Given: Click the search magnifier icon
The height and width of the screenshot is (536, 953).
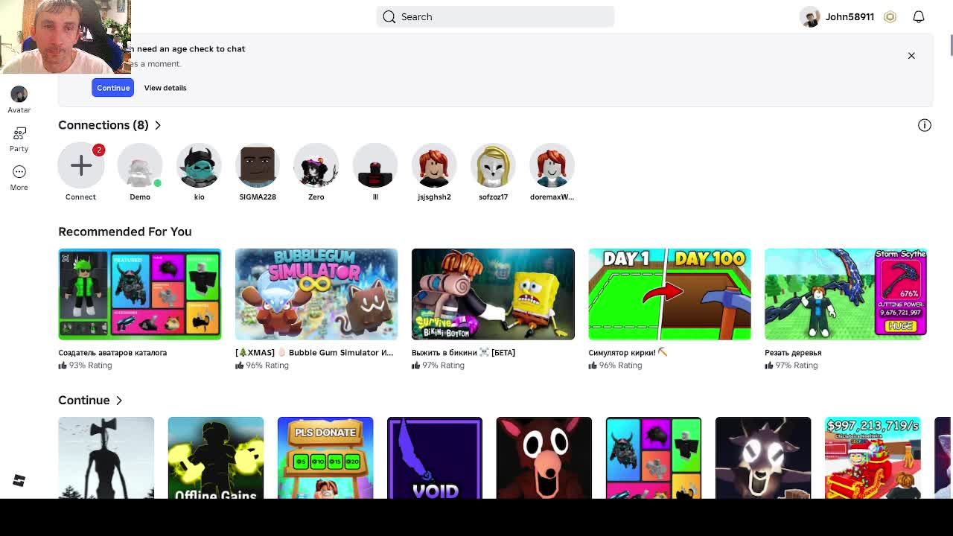Looking at the screenshot, I should [389, 16].
